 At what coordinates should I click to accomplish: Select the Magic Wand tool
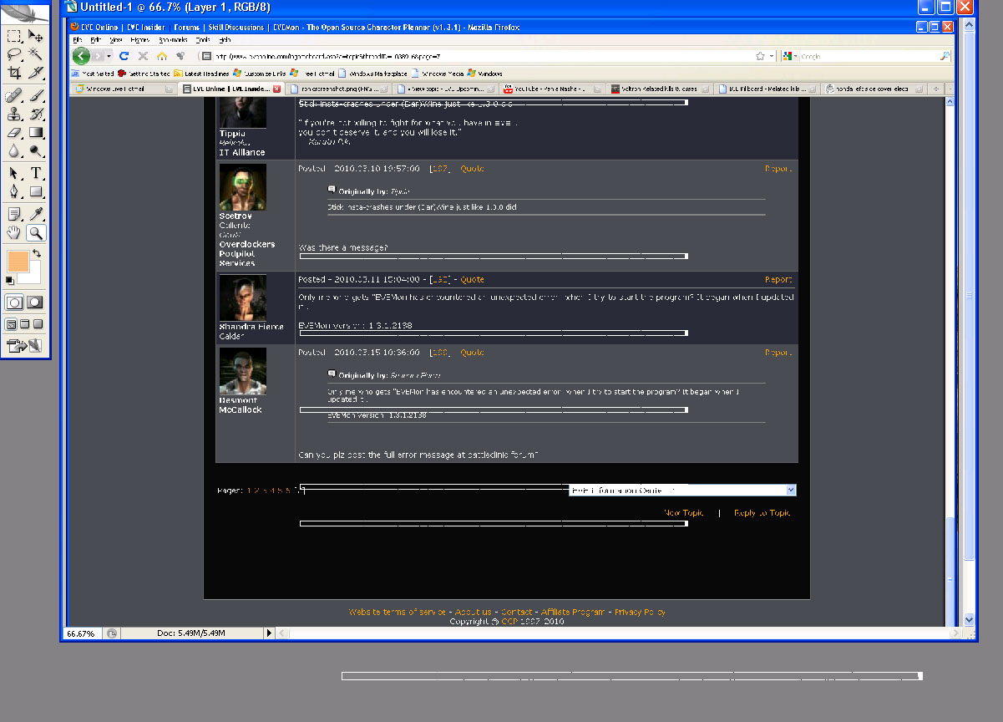click(x=36, y=54)
